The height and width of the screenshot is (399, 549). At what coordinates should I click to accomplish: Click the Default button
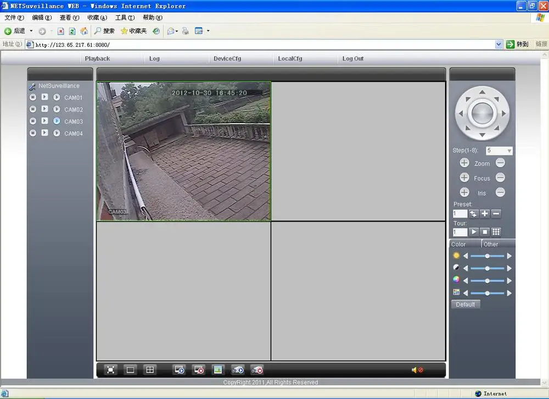tap(465, 304)
